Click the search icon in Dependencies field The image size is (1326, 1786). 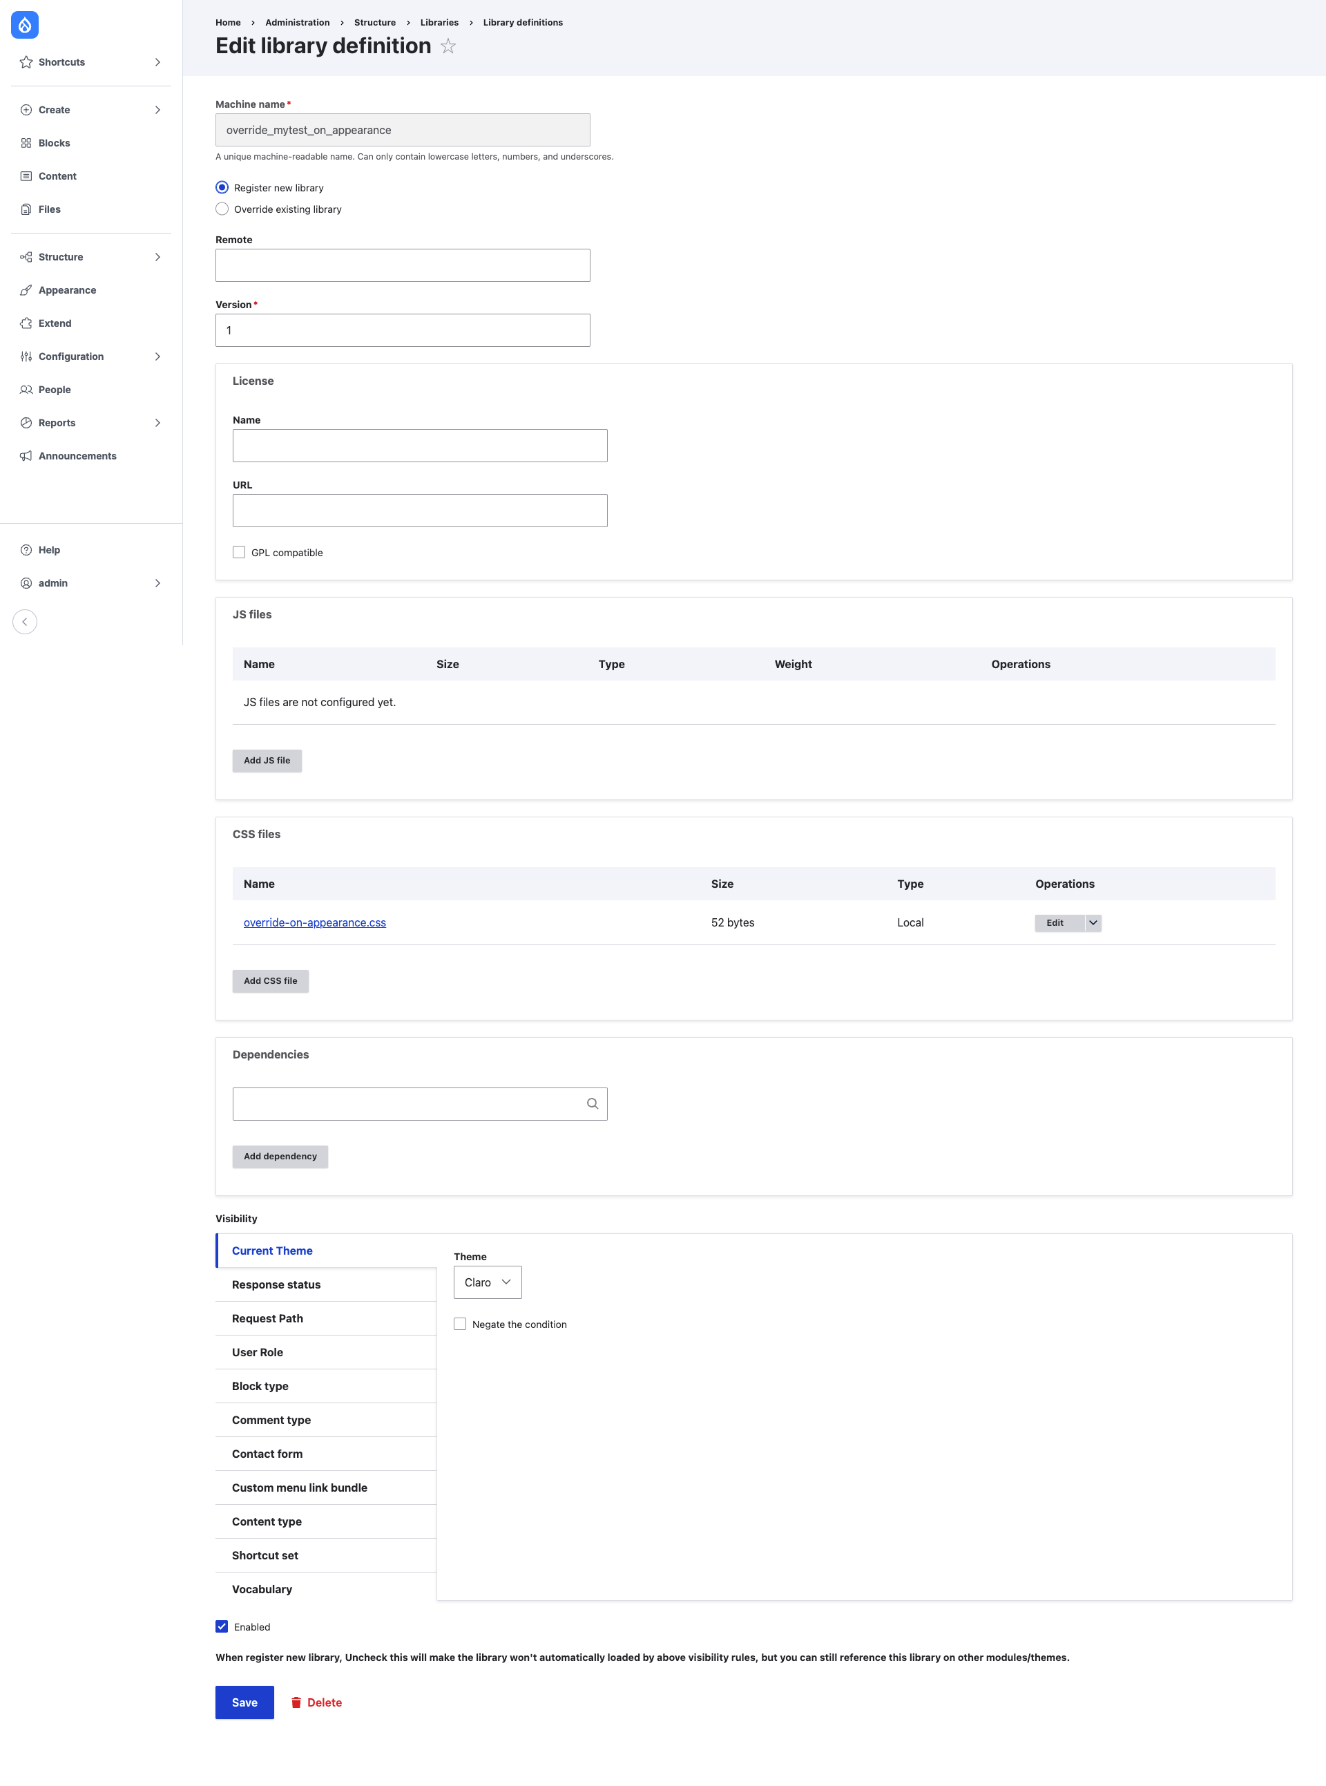point(593,1103)
